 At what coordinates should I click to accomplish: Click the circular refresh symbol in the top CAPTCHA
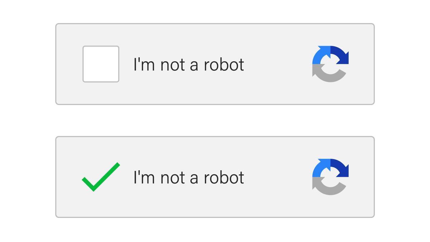pyautogui.click(x=330, y=63)
